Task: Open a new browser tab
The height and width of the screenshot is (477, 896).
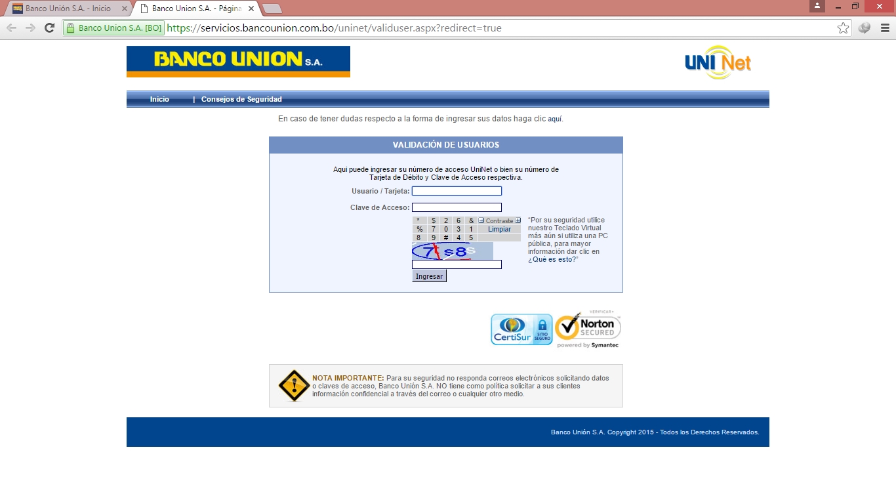Action: click(272, 9)
